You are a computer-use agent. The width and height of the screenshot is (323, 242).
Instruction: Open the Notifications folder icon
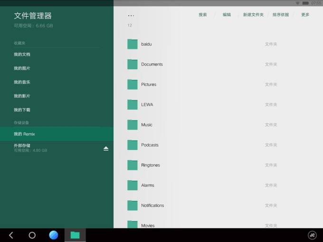(132, 205)
